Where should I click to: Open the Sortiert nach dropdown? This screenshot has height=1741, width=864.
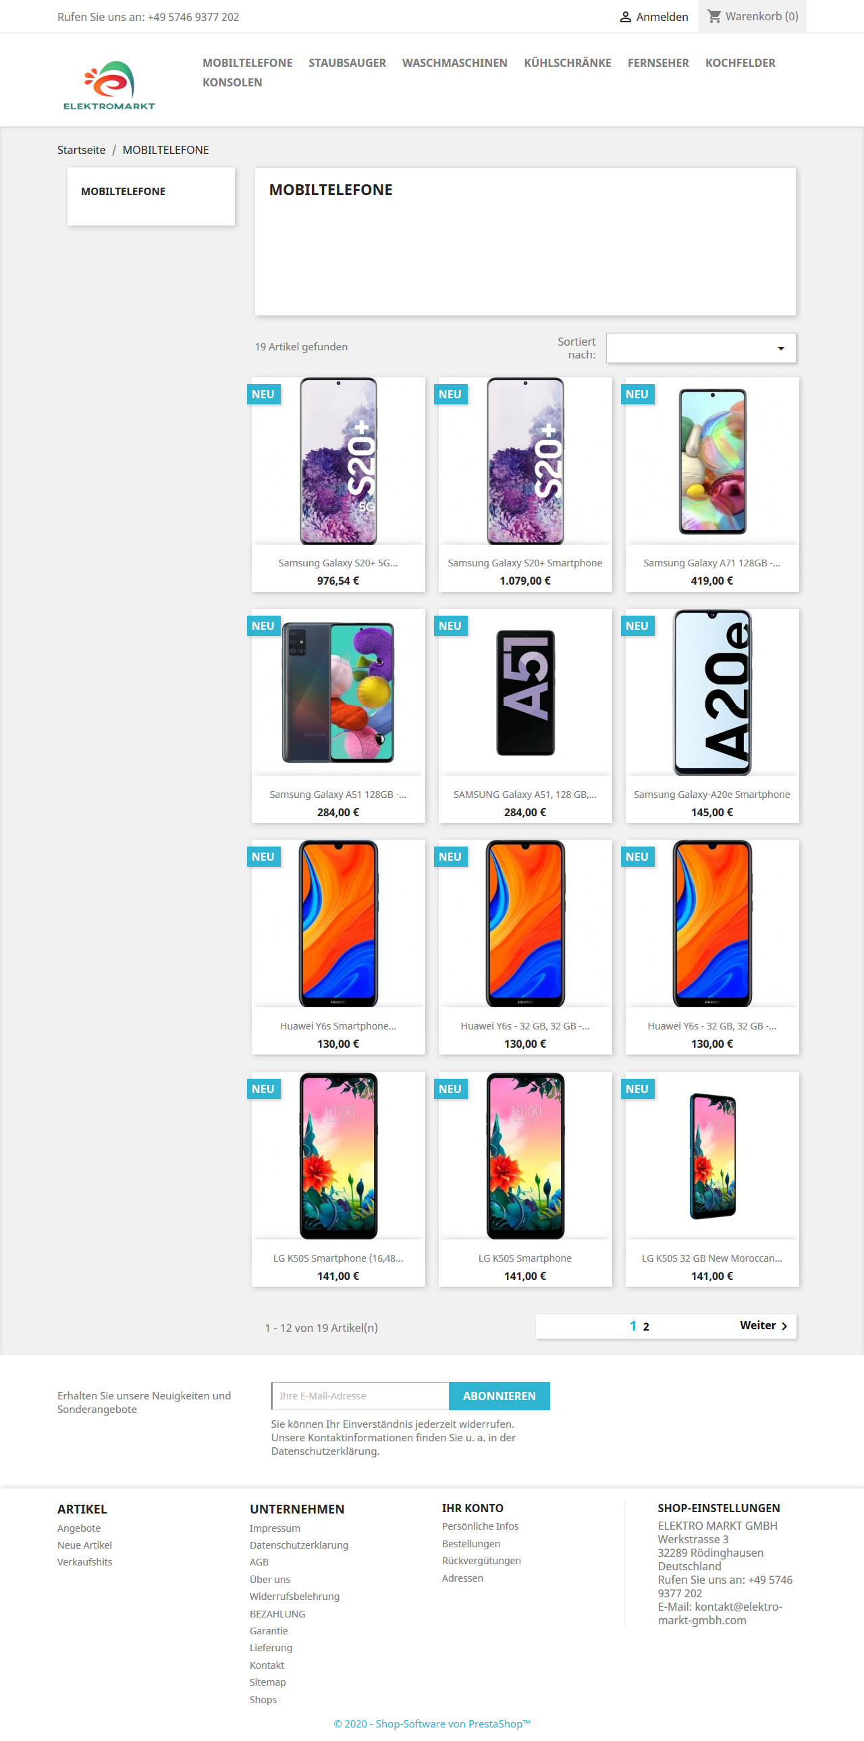click(701, 348)
